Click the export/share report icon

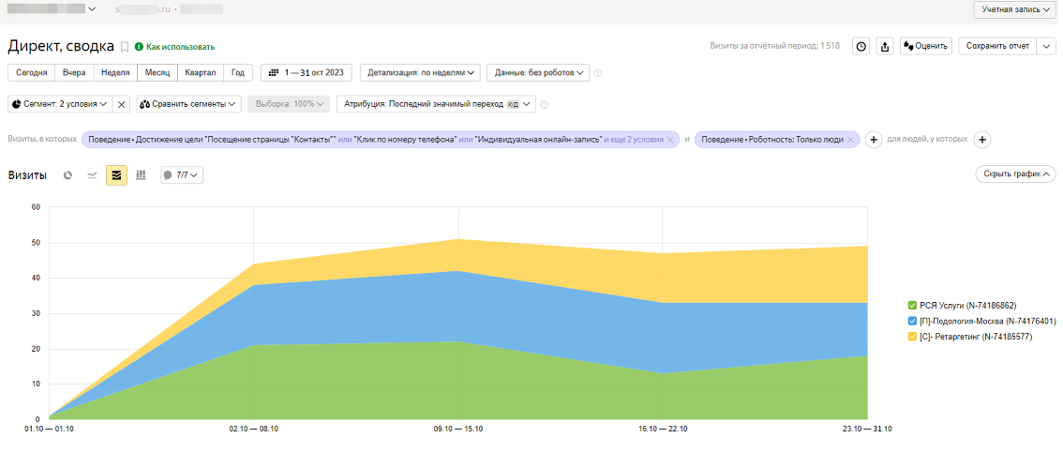884,46
